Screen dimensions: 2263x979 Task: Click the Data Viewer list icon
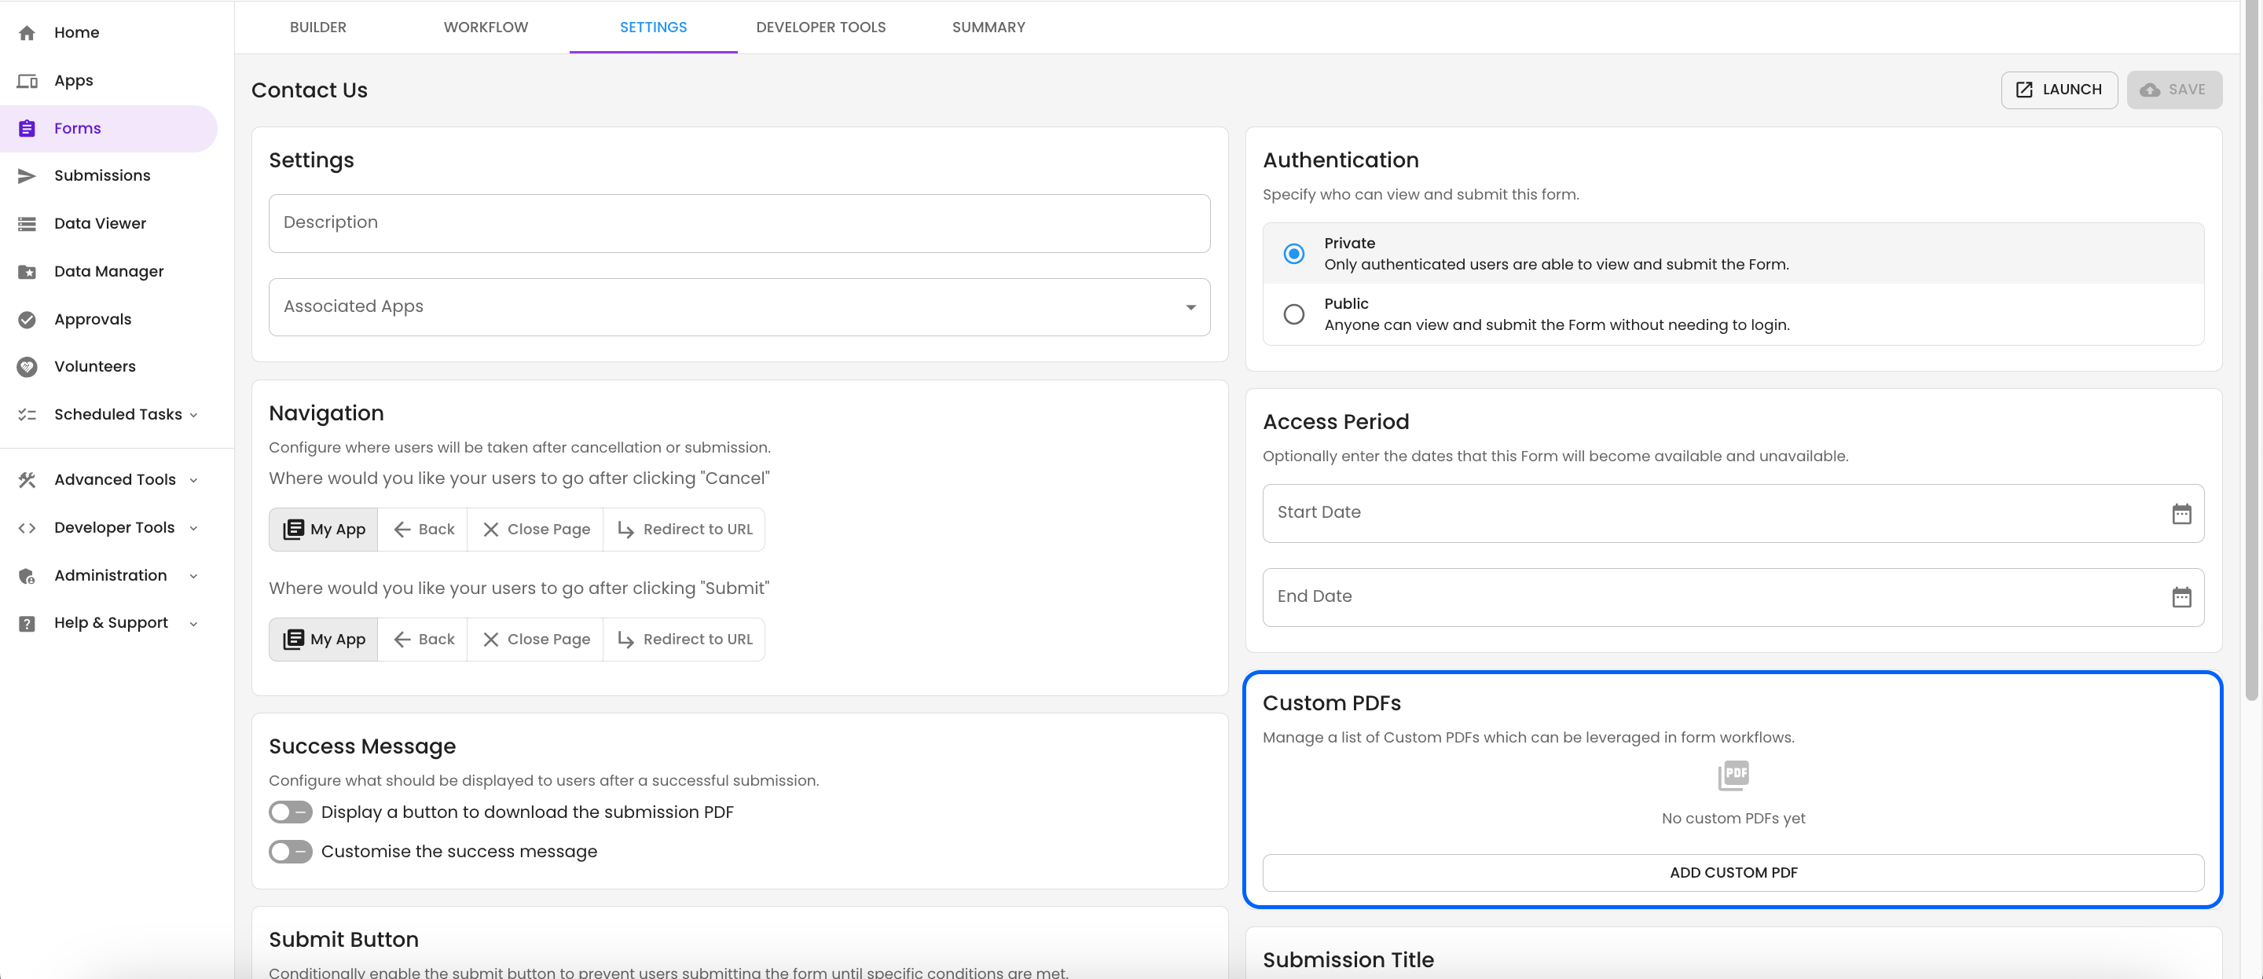(x=28, y=223)
